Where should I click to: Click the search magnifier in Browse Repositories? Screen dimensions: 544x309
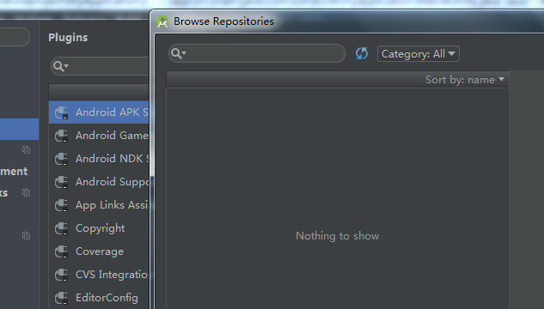(179, 53)
